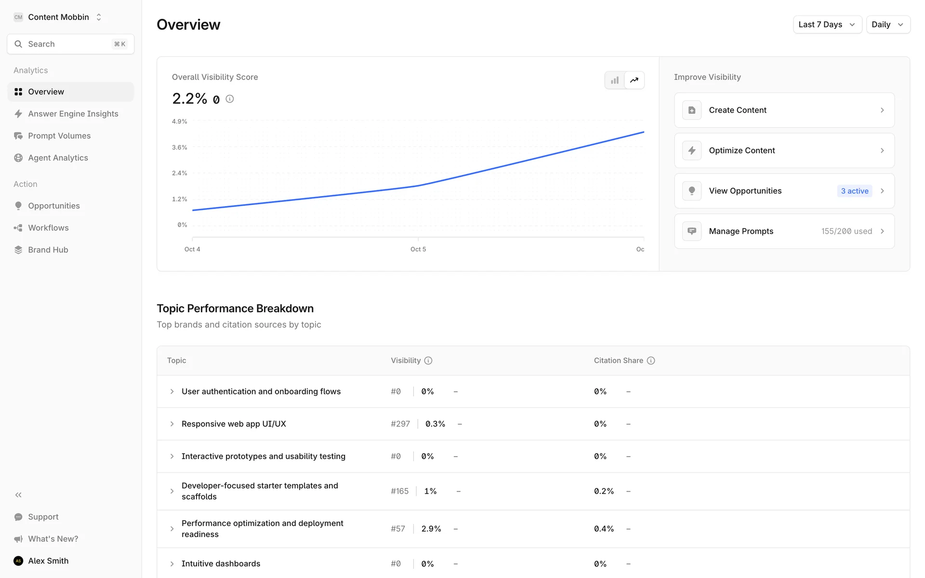Click Agent Analytics globe icon
The image size is (925, 578).
pos(18,158)
